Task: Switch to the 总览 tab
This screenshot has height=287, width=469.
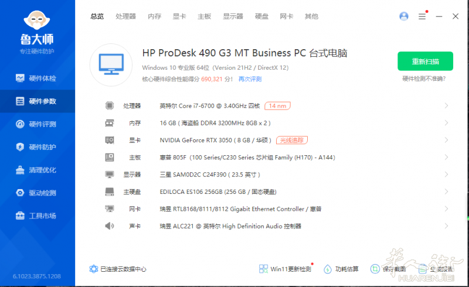Action: (x=97, y=16)
